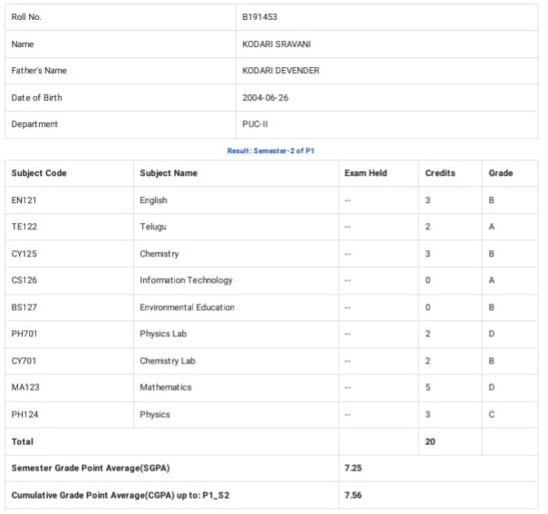Image resolution: width=548 pixels, height=514 pixels.
Task: Click the Physics Lab subject name
Action: pos(163,334)
